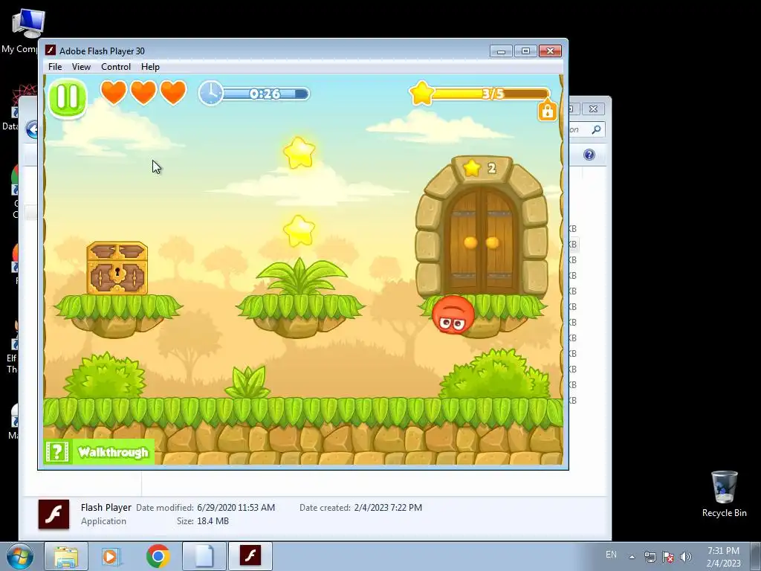Show hidden tray icons arrow

tap(632, 557)
